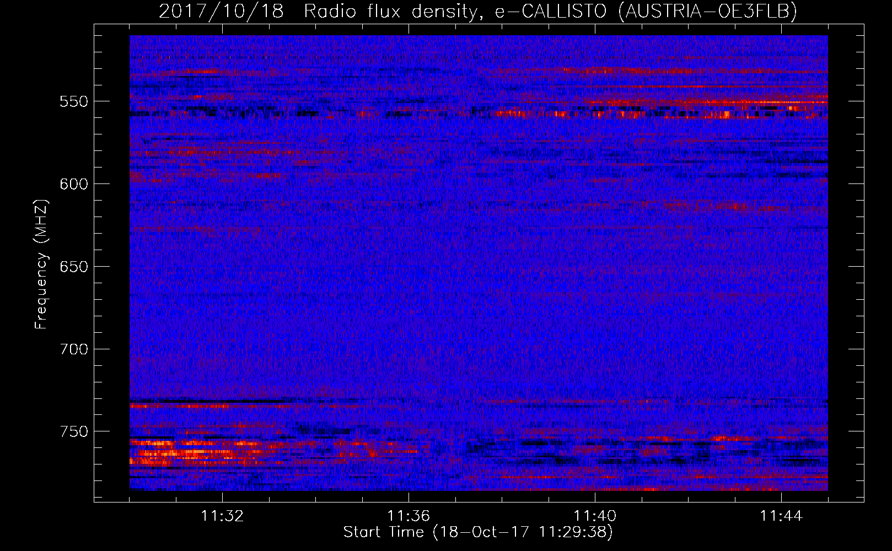Select the 750 frequency tick label
The image size is (892, 551).
tap(74, 431)
